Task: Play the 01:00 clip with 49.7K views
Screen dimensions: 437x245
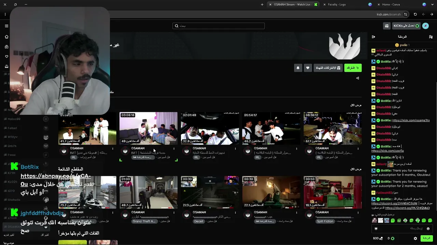Action: point(149,192)
